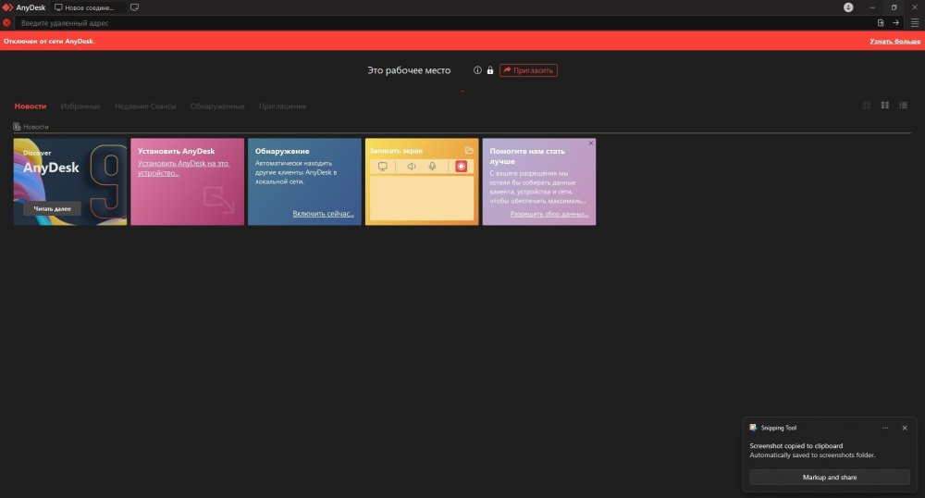The image size is (925, 498).
Task: Open the Discover AnyDesk 9 news thumbnail
Action: [70, 181]
